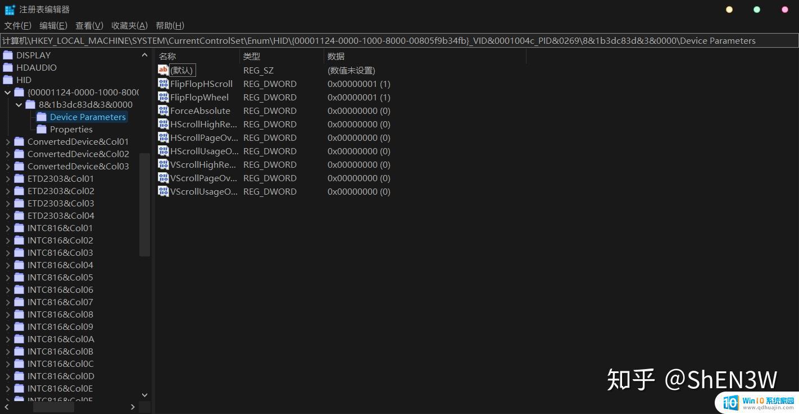This screenshot has width=799, height=414.
Task: Expand the INTC816&Col03 node
Action: [x=7, y=252]
